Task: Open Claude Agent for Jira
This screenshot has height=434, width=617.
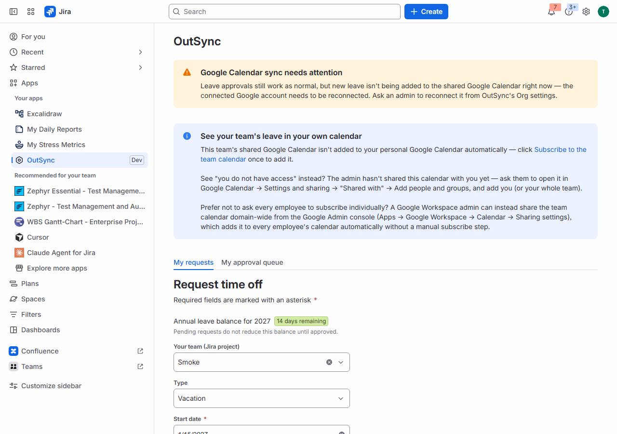Action: click(x=80, y=253)
